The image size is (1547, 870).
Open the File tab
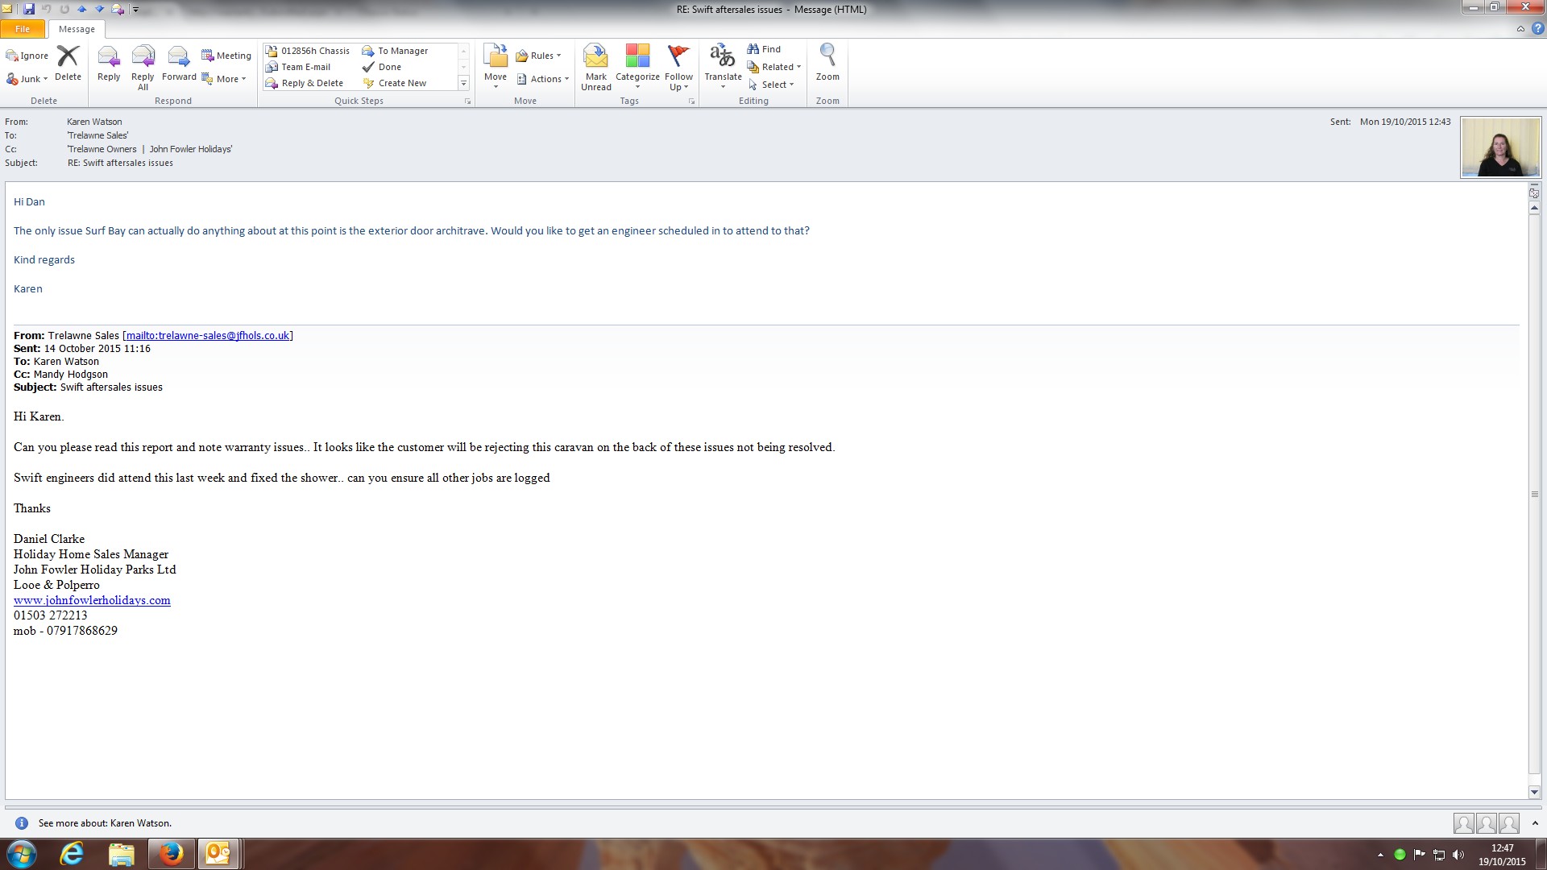coord(23,29)
